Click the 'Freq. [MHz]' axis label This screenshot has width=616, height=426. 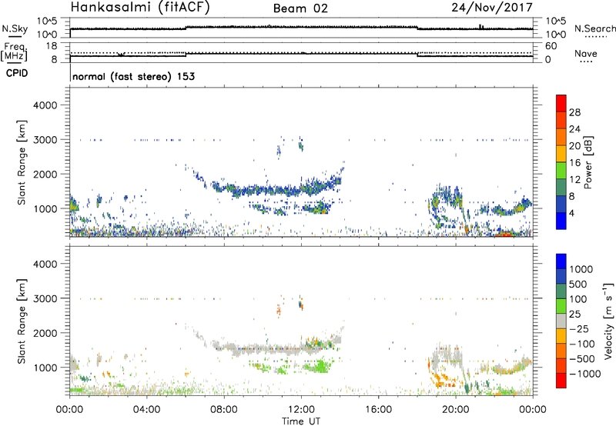(x=15, y=52)
